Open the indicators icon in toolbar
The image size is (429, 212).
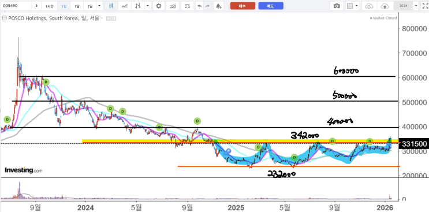173,6
